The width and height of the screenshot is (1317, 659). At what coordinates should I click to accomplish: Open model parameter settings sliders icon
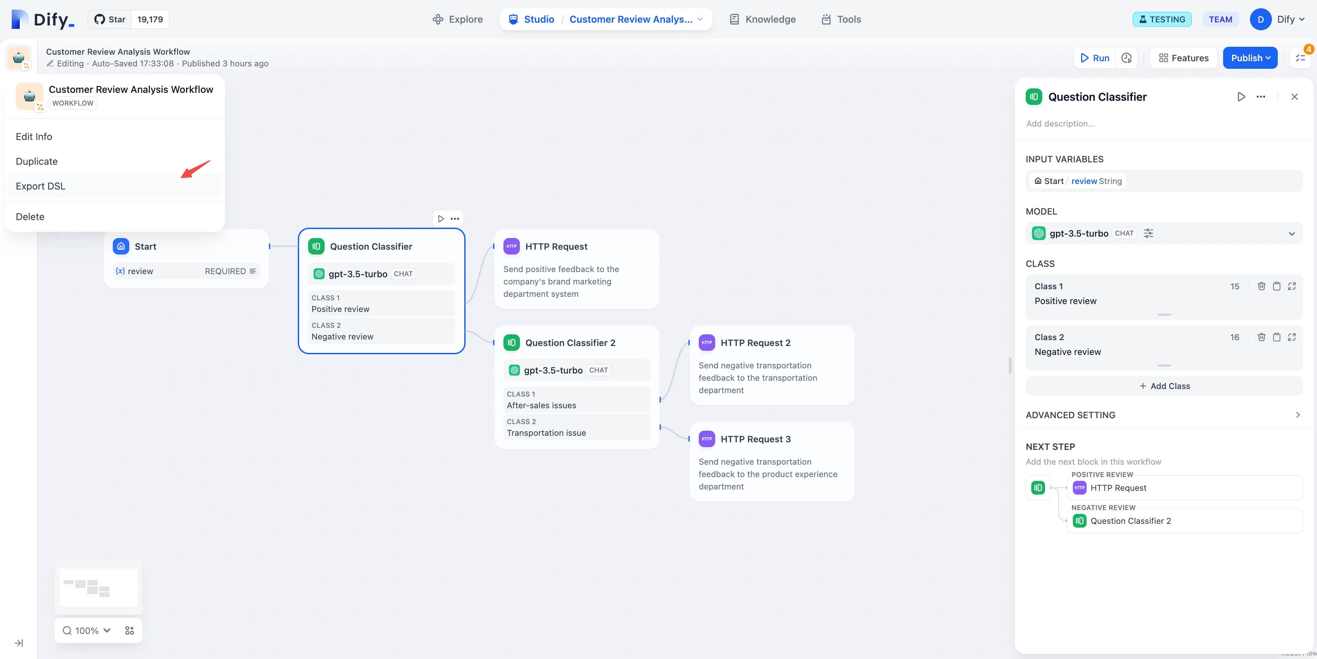[1148, 233]
